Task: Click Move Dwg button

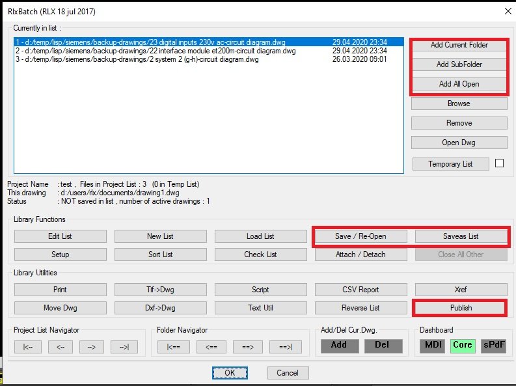Action: pos(61,308)
